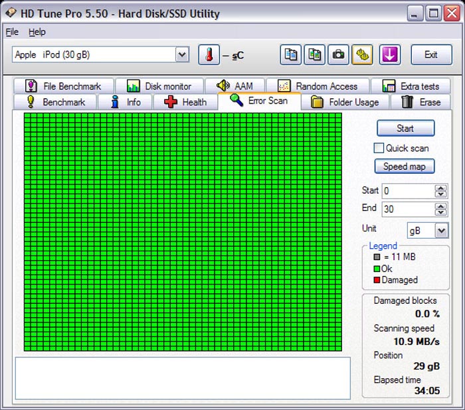
Task: Click the purple down-arrow minimize-to-tray icon
Action: tap(389, 55)
